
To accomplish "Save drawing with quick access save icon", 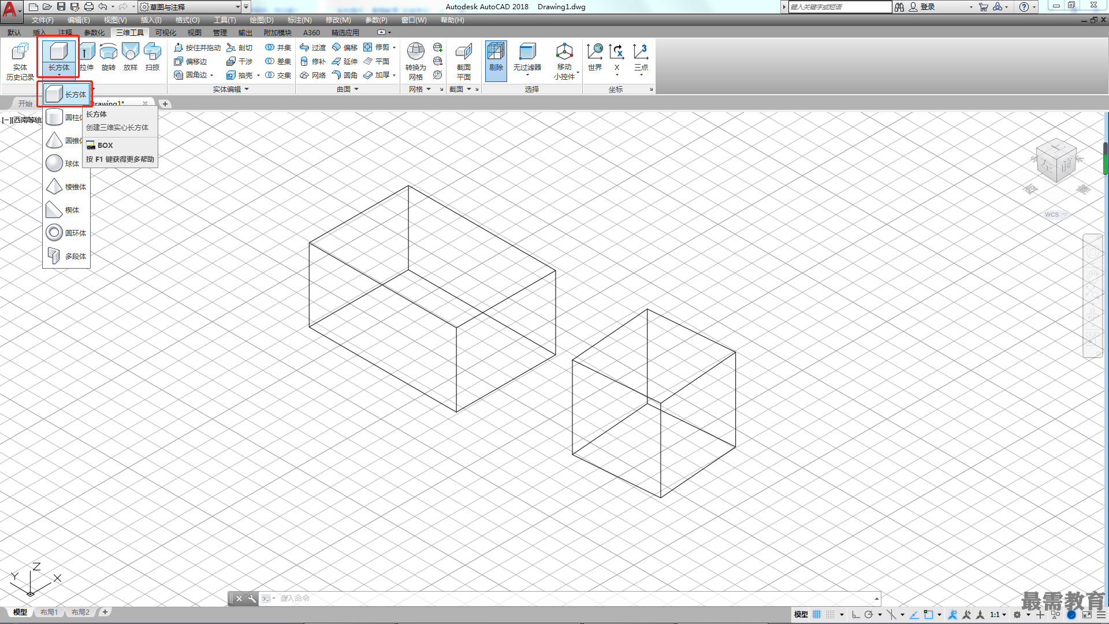I will point(61,7).
